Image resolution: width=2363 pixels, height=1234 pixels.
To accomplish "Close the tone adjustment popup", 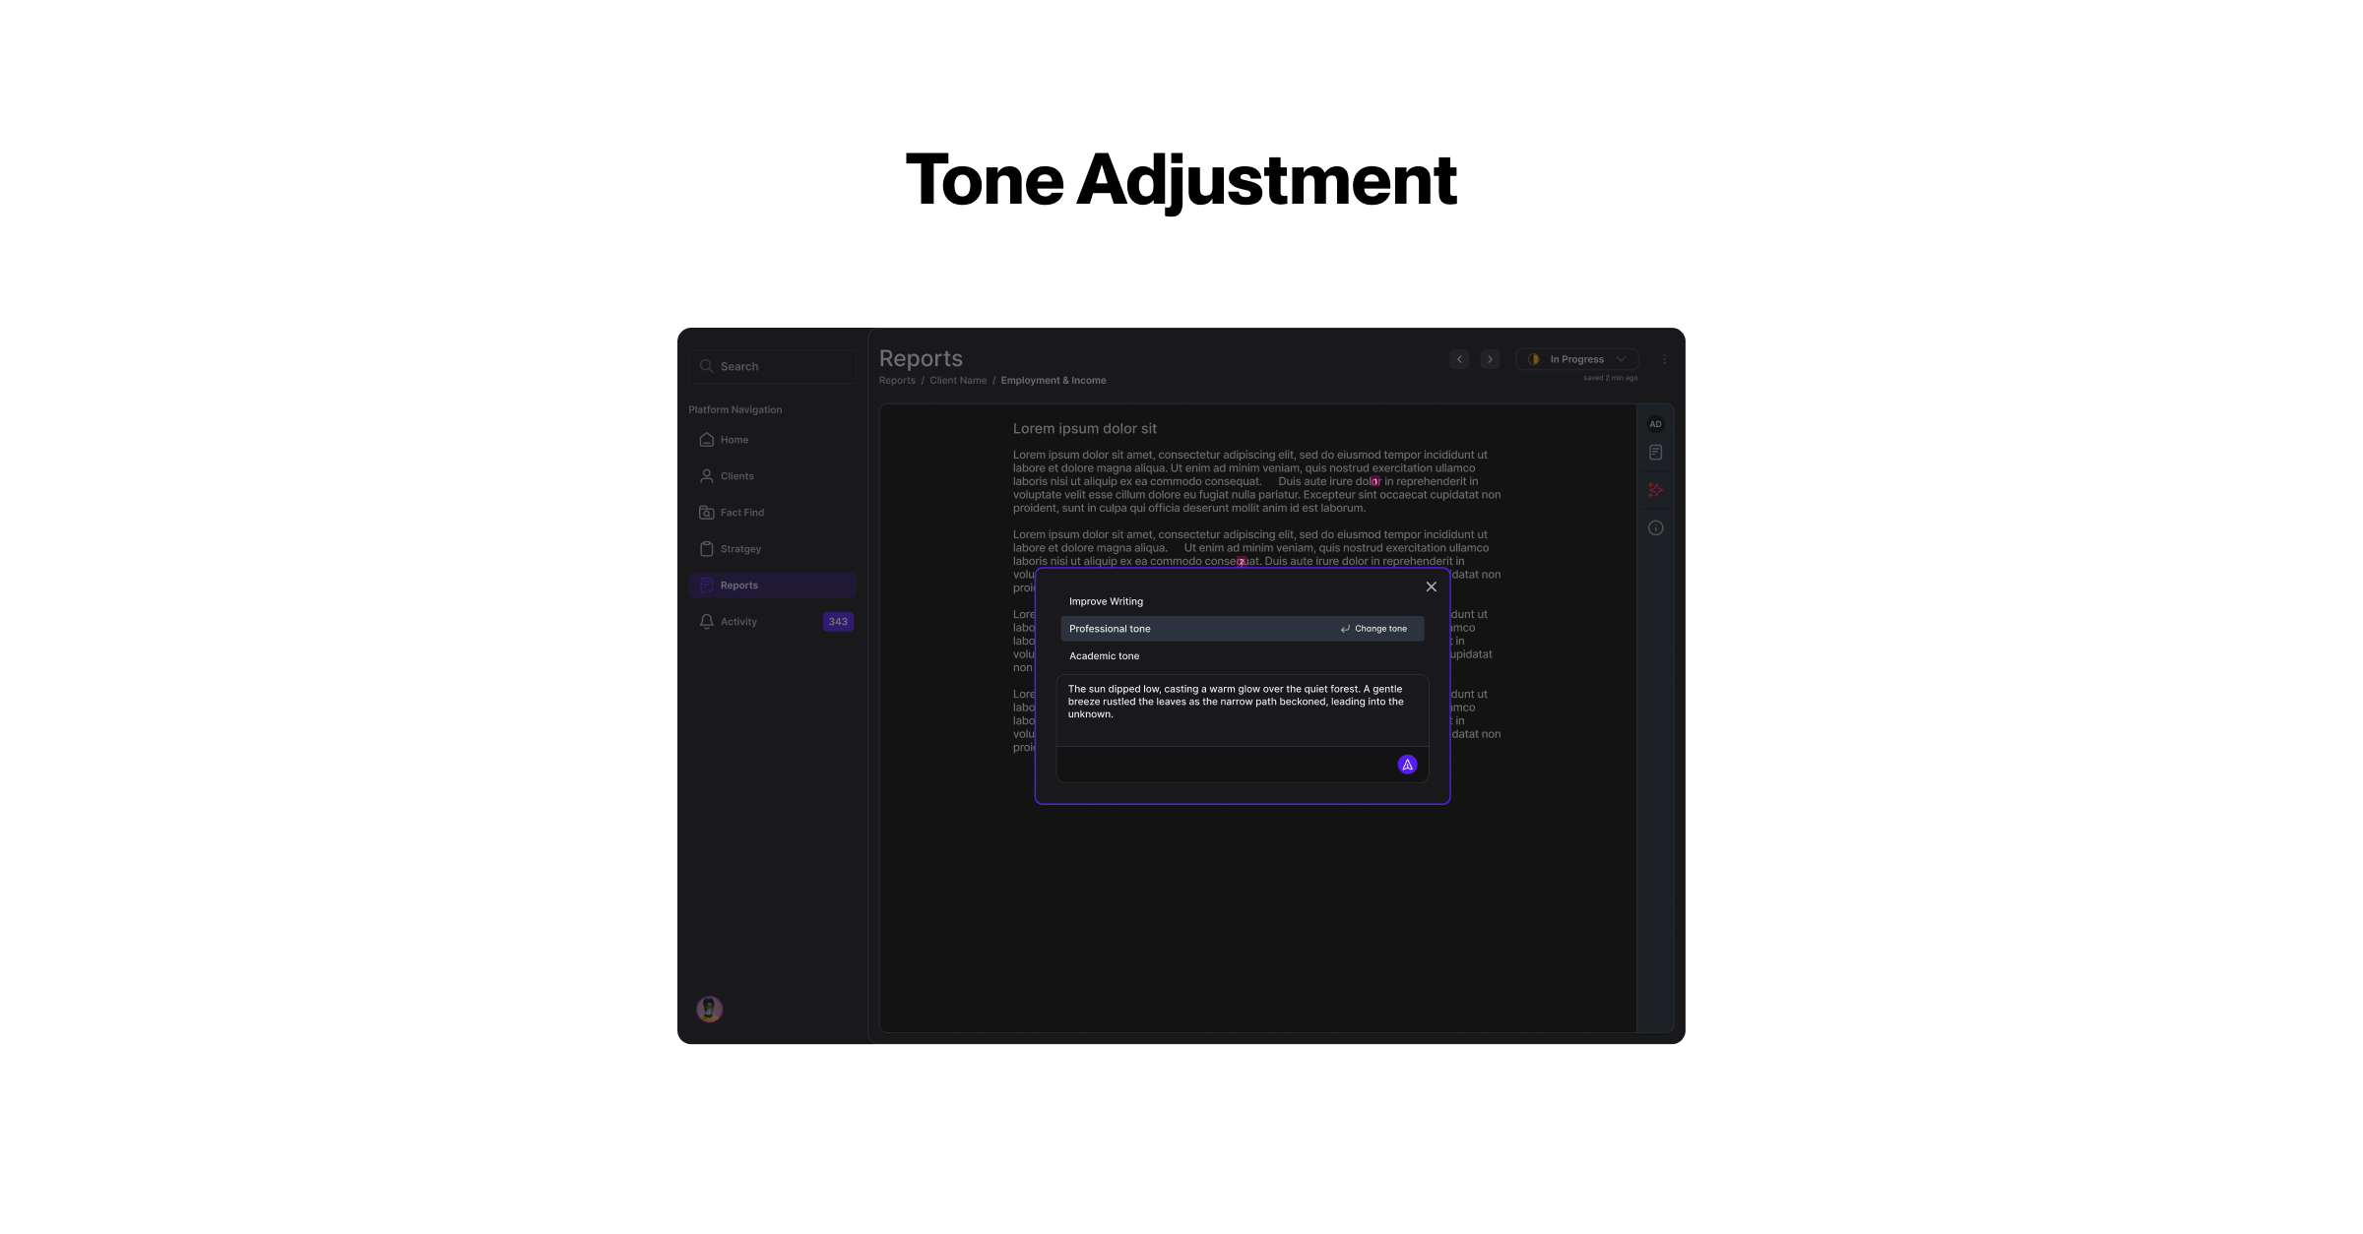I will click(x=1431, y=586).
